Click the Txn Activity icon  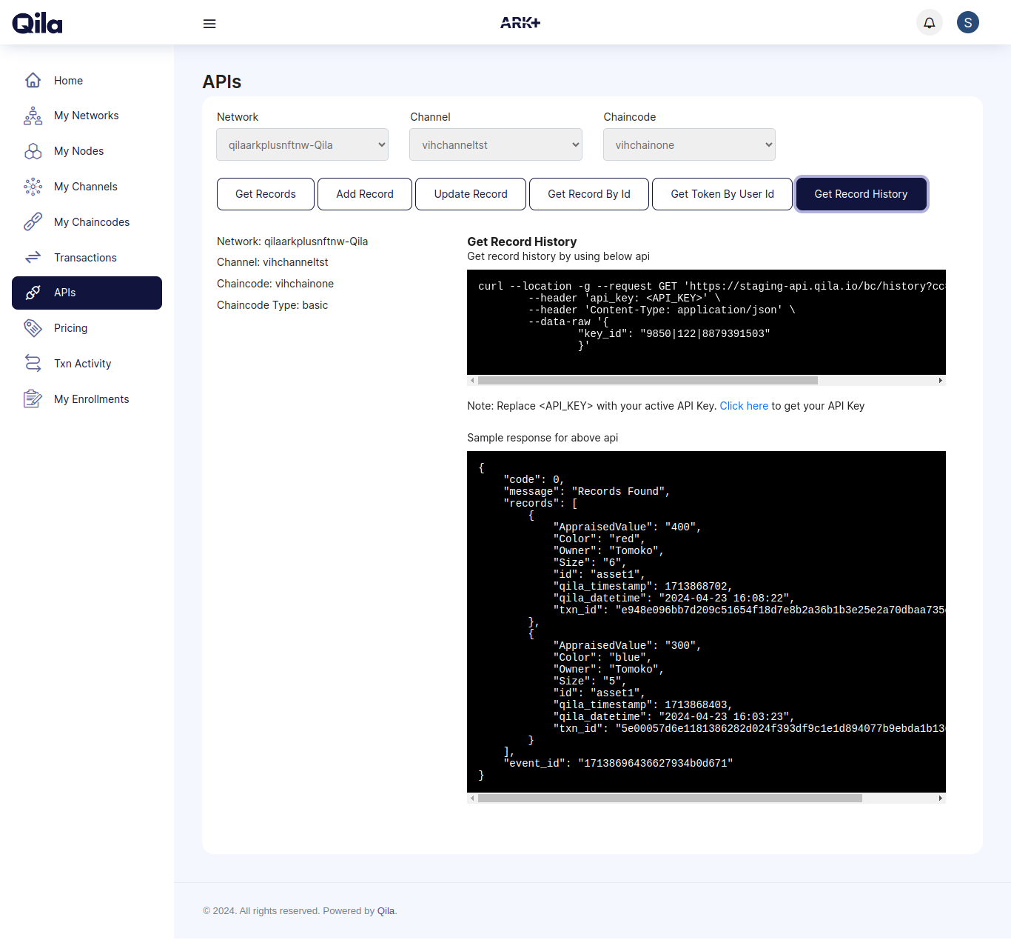[x=33, y=363]
